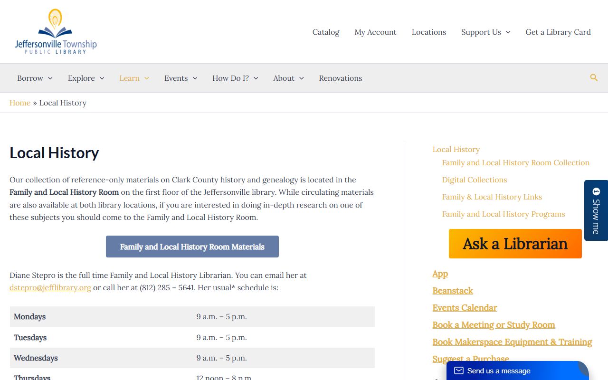Click the Jeffersonville Township Public Library logo

[x=56, y=31]
